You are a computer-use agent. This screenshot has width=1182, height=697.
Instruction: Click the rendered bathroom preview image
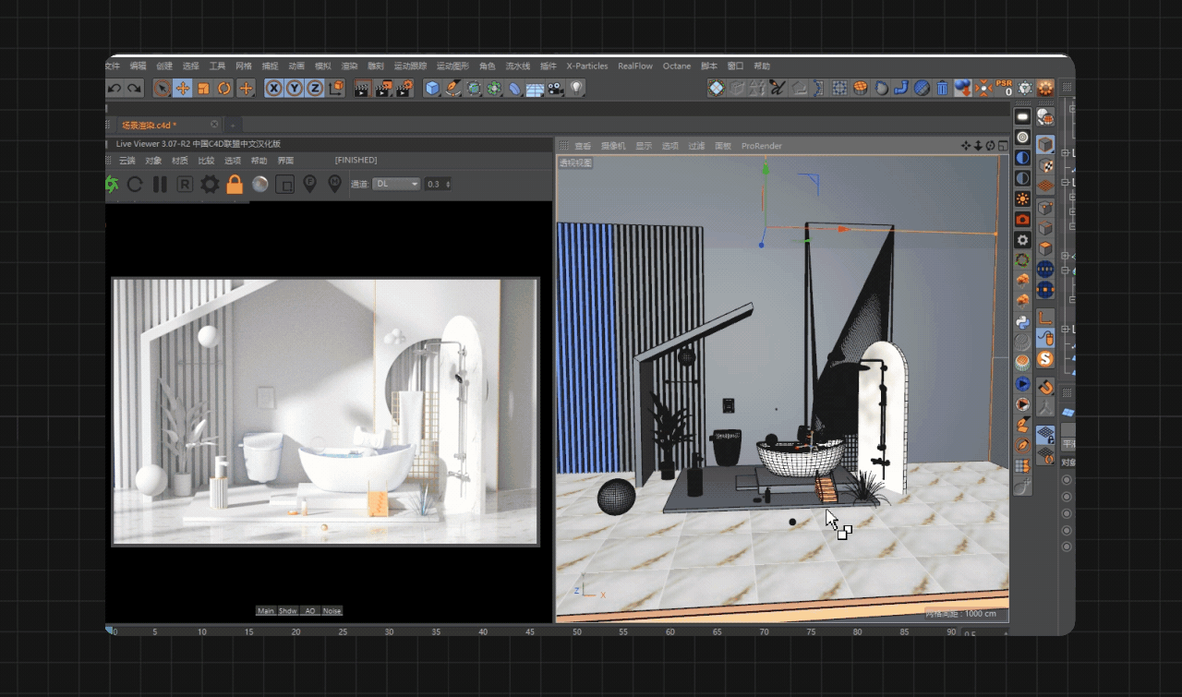(x=325, y=412)
